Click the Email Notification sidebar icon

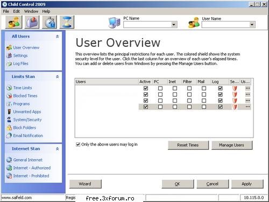(x=9, y=135)
